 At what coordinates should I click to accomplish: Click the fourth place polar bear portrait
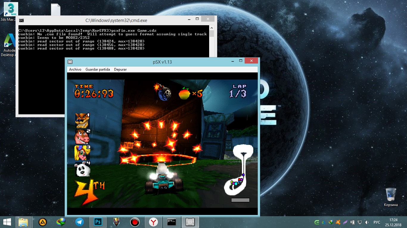click(82, 169)
